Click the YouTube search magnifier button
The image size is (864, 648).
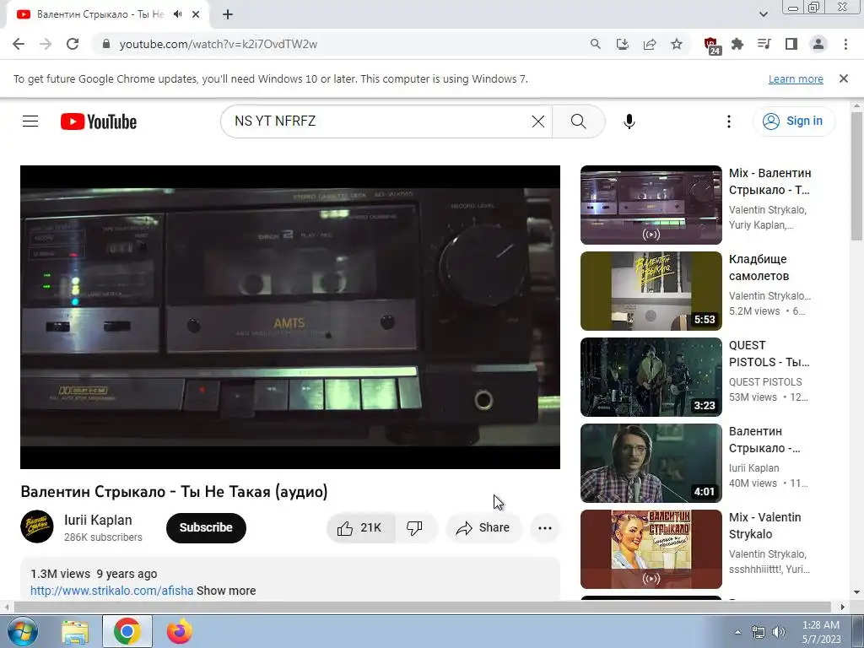[578, 121]
